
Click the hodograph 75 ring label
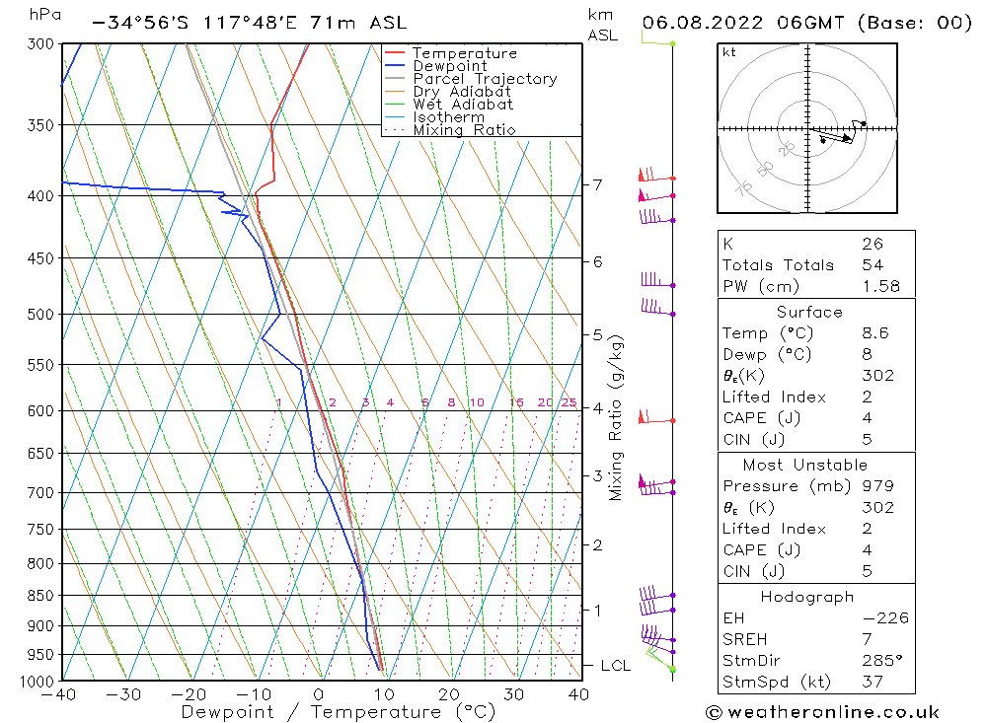click(744, 188)
